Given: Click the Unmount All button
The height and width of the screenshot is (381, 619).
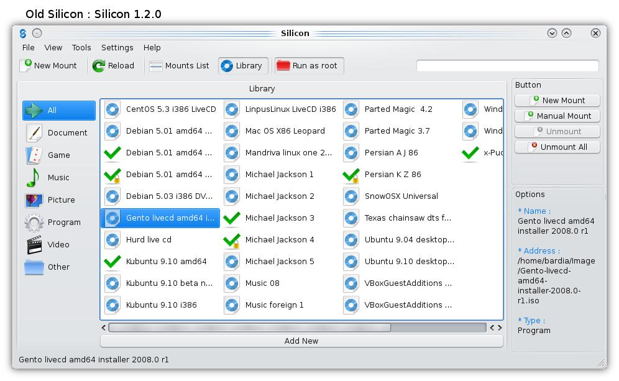Looking at the screenshot, I should [557, 147].
